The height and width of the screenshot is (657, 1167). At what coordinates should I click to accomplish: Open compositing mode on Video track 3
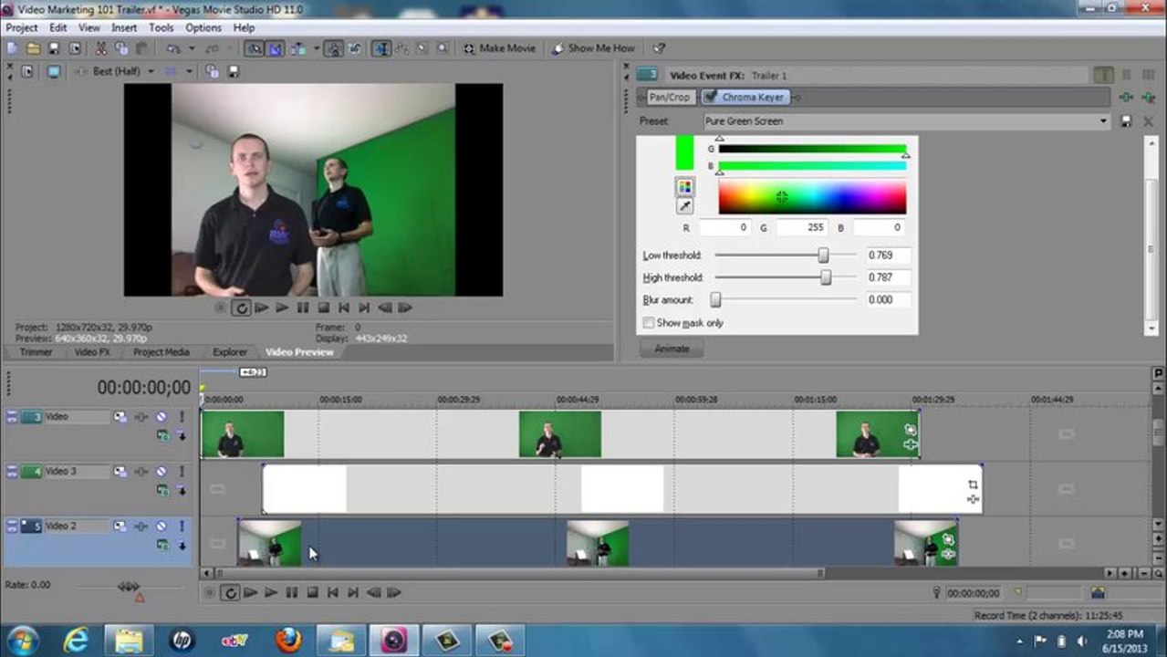click(162, 435)
